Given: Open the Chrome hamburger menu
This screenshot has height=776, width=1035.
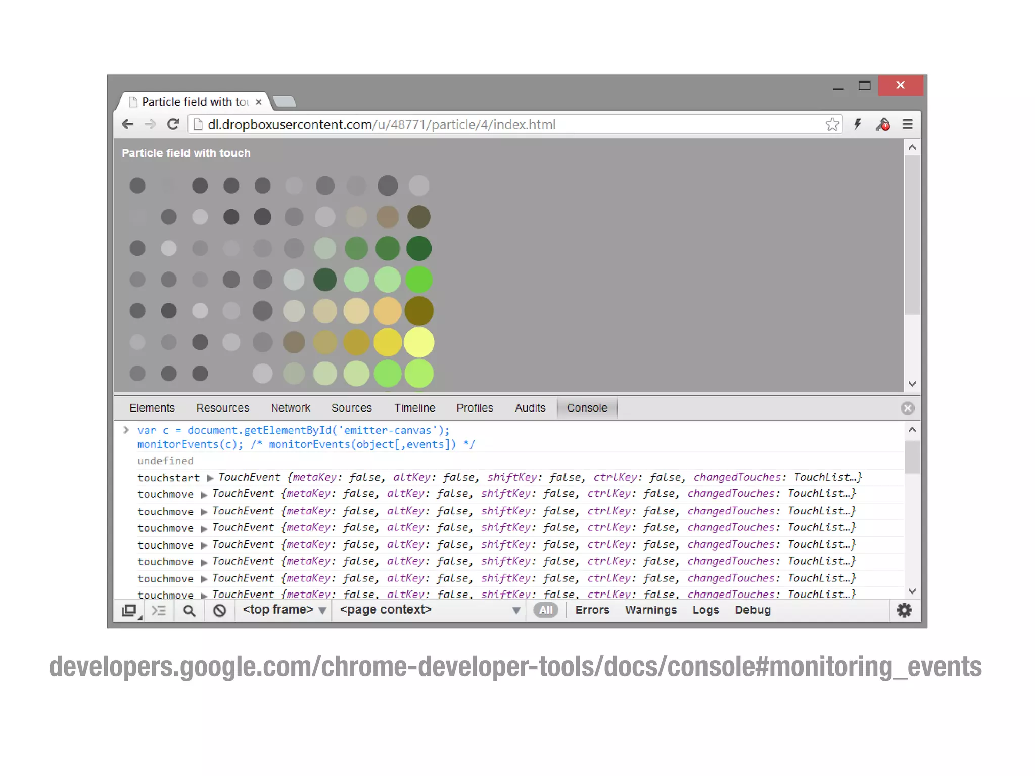Looking at the screenshot, I should pos(907,124).
